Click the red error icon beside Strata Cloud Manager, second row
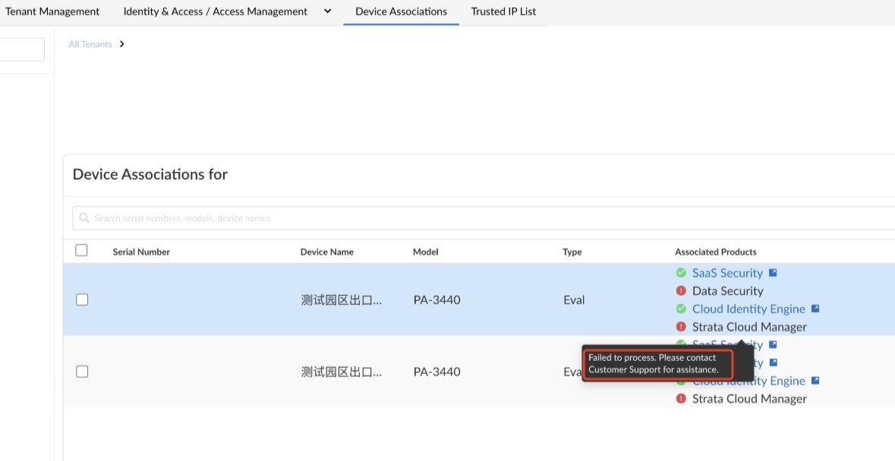This screenshot has height=461, width=895. (681, 399)
